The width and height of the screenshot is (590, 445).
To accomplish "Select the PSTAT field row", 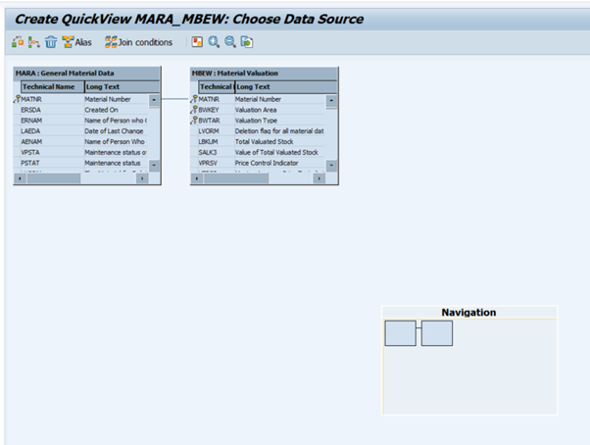I will tap(81, 163).
